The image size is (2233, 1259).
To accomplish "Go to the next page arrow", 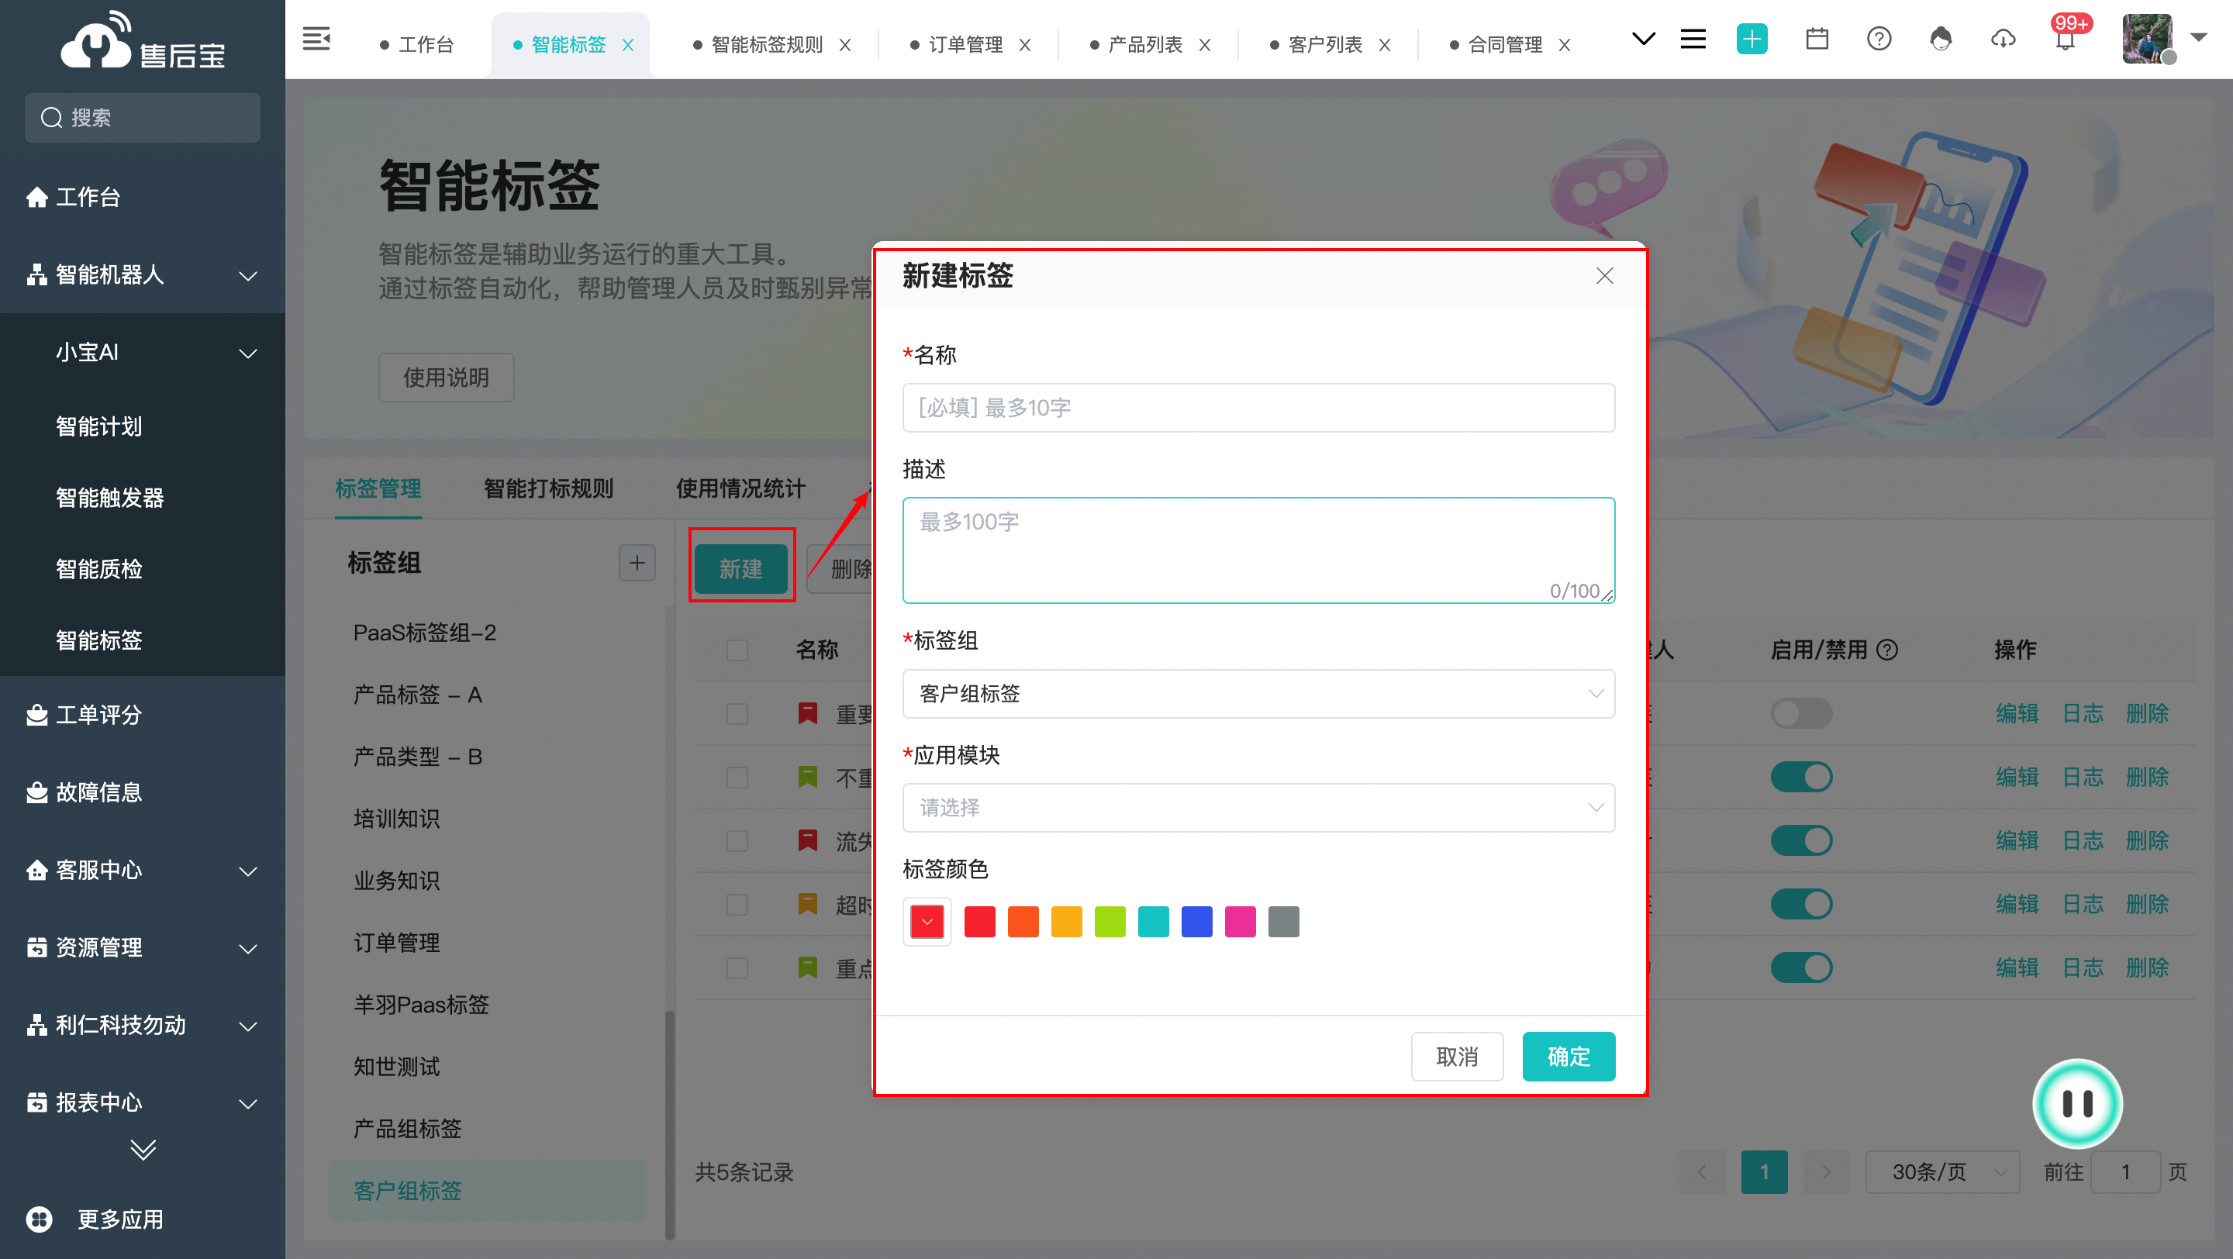I will click(1827, 1172).
